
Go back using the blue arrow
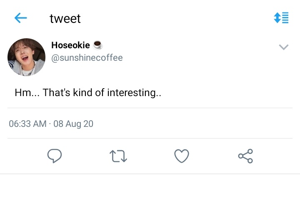(21, 18)
